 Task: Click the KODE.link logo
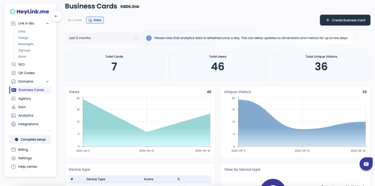(x=130, y=7)
